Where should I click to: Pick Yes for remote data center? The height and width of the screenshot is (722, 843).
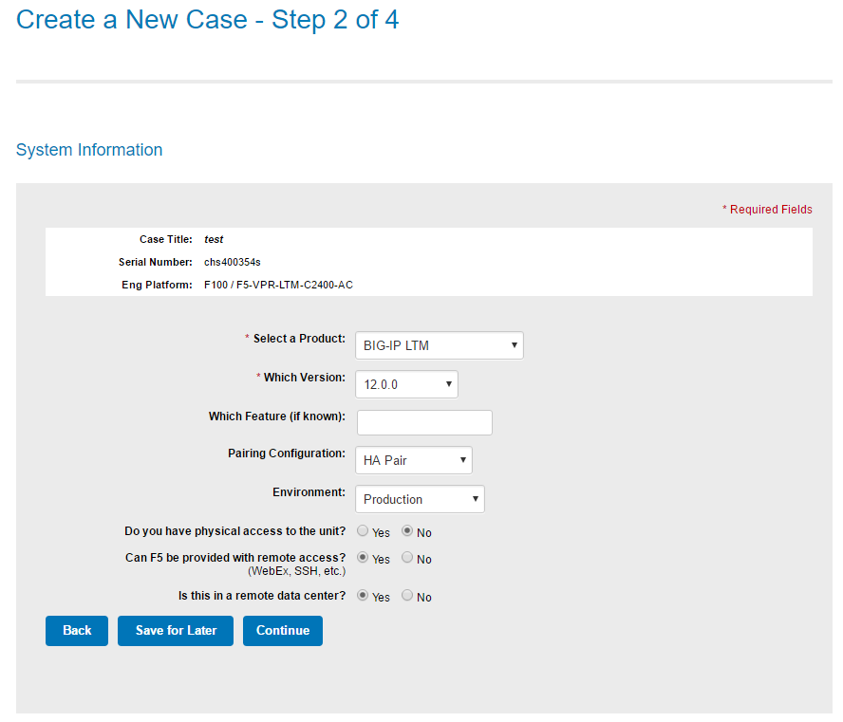pyautogui.click(x=363, y=595)
